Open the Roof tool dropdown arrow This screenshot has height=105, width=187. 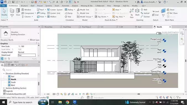[x=45, y=10]
